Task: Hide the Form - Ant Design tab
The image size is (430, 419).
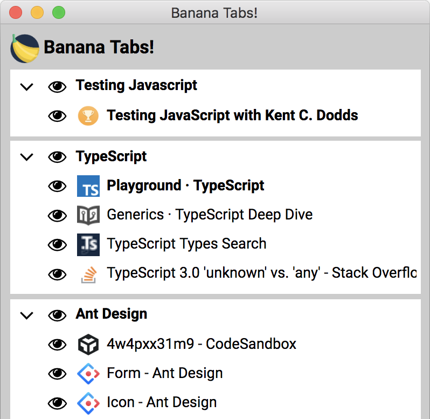Action: pyautogui.click(x=57, y=374)
